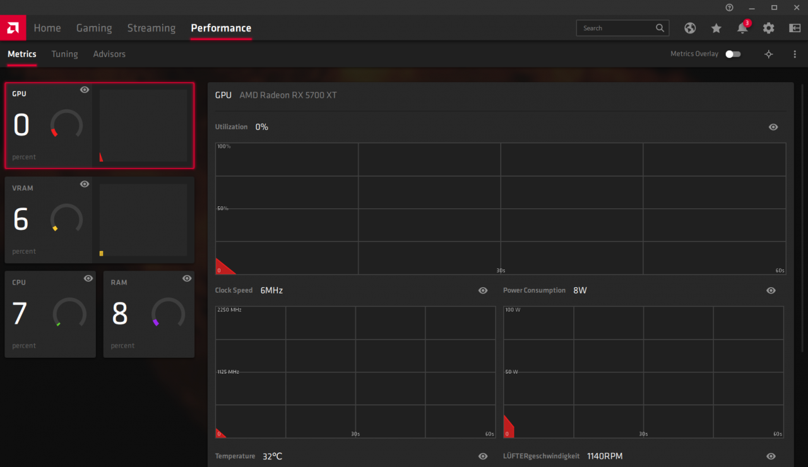Select the Performance tab
Screen dimensions: 808x467
tap(221, 28)
